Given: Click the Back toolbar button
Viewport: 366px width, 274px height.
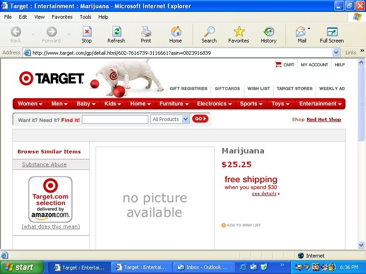Looking at the screenshot, I should [x=16, y=35].
